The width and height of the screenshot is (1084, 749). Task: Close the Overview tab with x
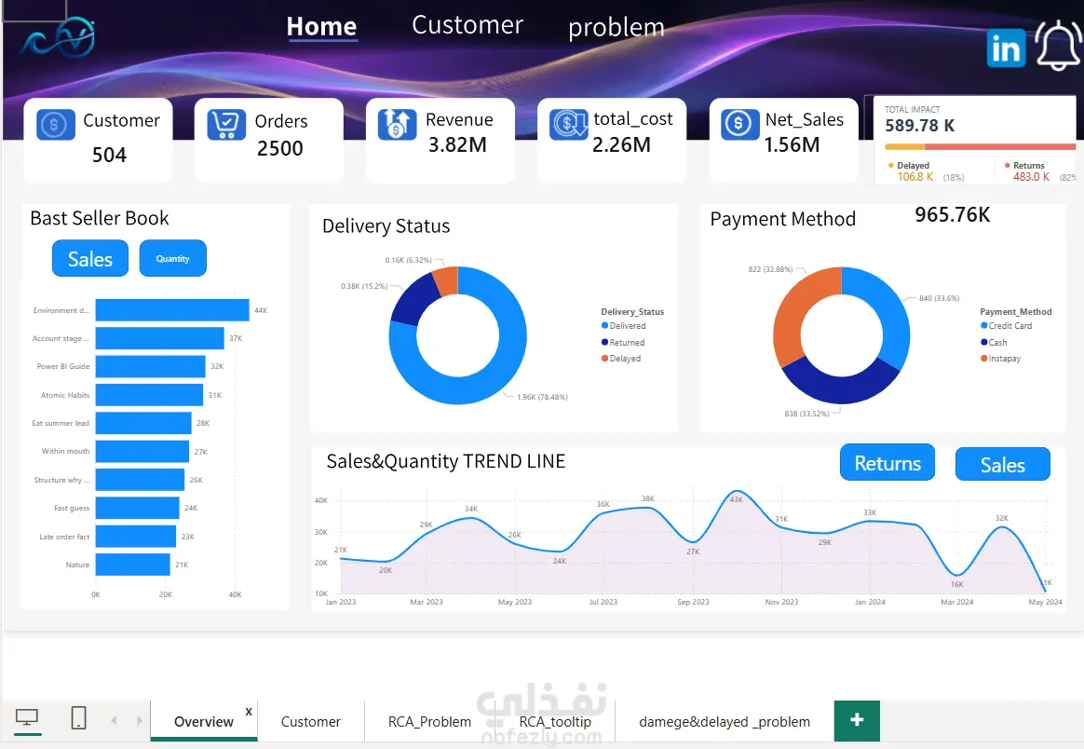click(x=249, y=712)
